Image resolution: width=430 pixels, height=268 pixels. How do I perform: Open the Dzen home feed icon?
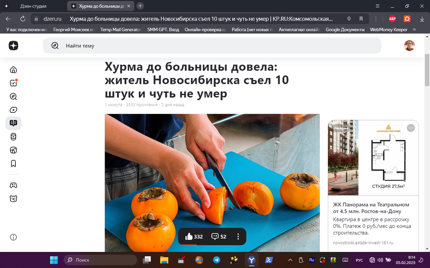pos(13,69)
